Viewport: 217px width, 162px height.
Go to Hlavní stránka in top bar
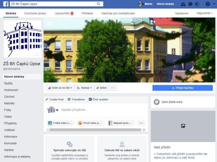pyautogui.click(x=165, y=4)
